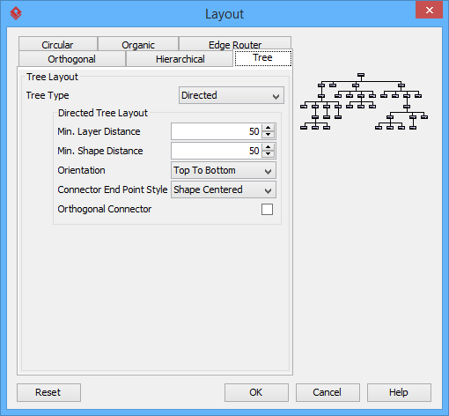Close the Layout dialog
The width and height of the screenshot is (449, 416).
(429, 11)
